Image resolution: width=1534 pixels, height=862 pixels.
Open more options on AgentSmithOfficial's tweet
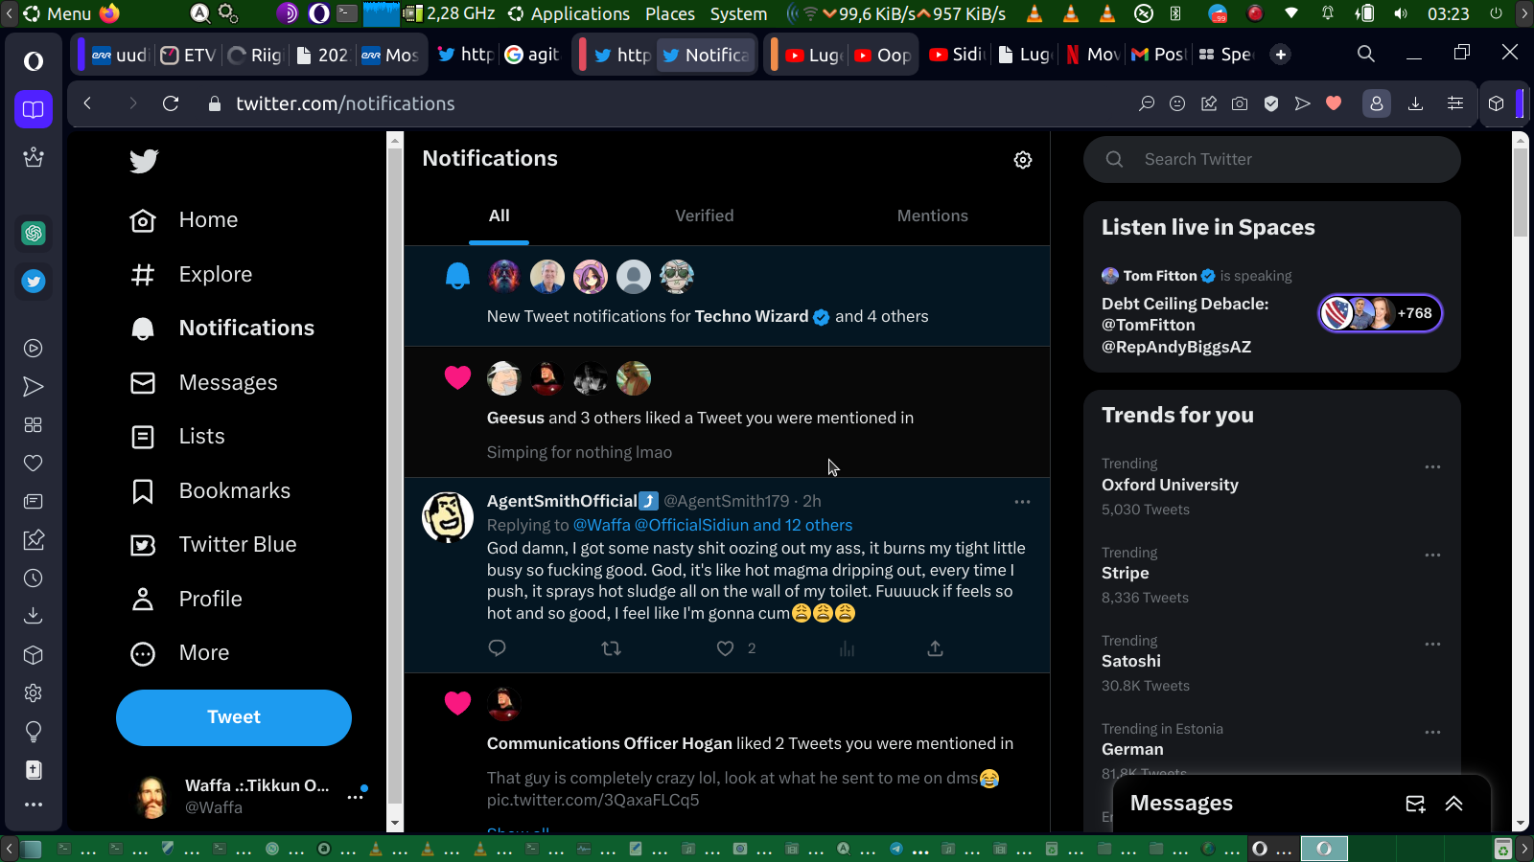click(x=1022, y=502)
